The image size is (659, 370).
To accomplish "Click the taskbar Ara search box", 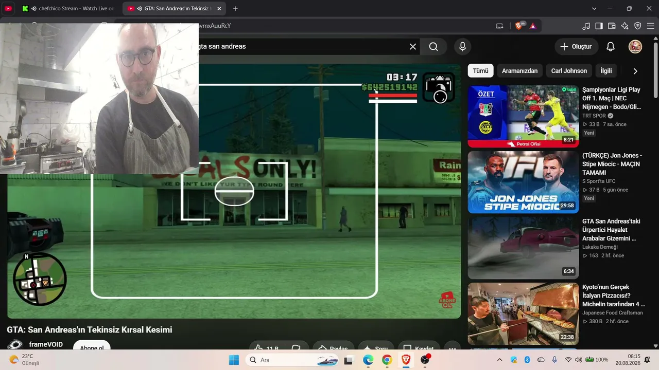I will click(x=293, y=360).
